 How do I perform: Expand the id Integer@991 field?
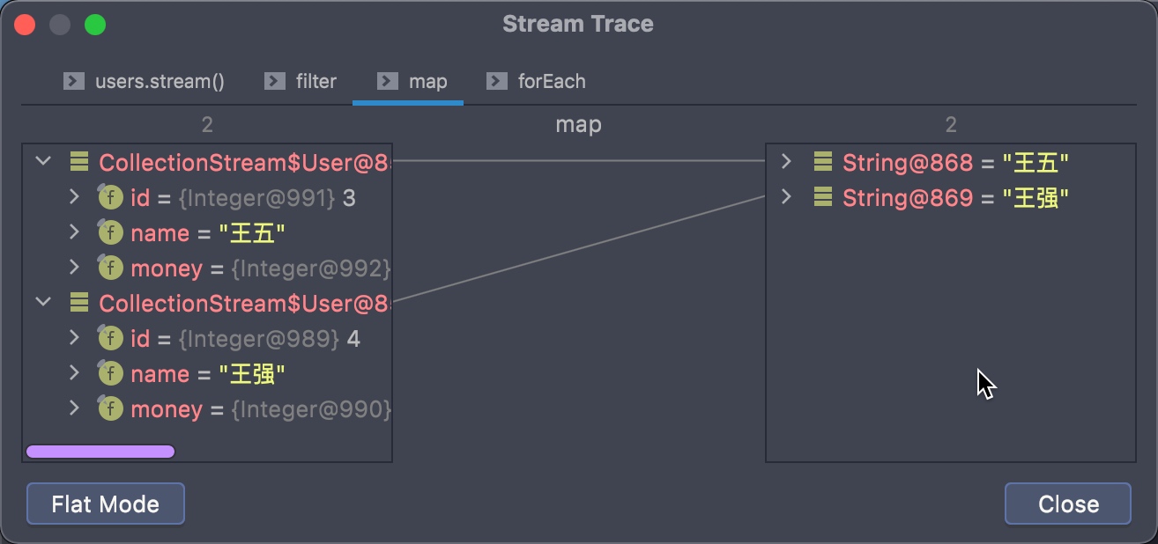[74, 198]
